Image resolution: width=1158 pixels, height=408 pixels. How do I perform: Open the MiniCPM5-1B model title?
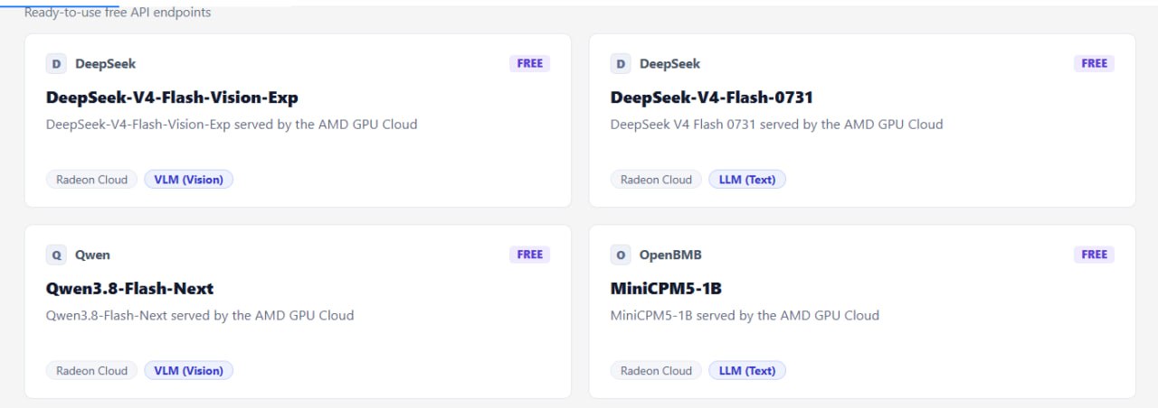666,289
